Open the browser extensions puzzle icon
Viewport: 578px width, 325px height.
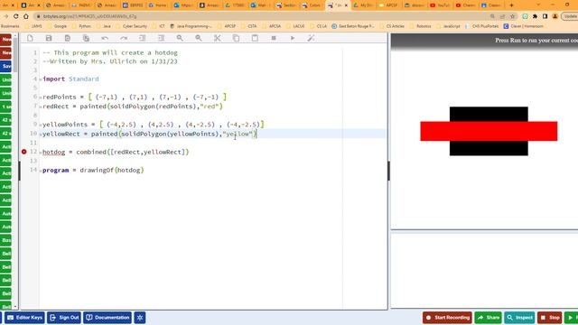[x=535, y=16]
